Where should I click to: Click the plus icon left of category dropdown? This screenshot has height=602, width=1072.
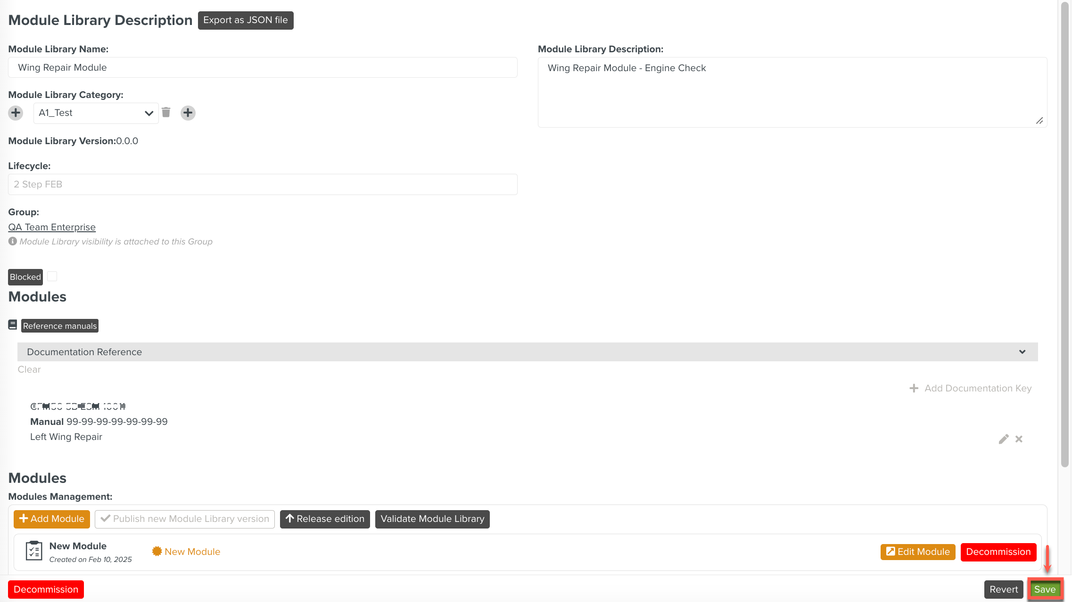click(x=16, y=113)
